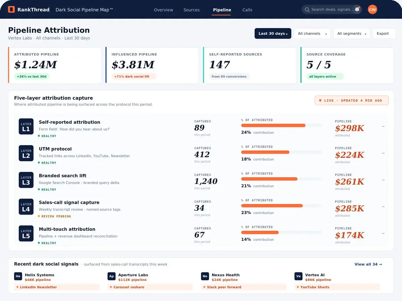Collapse the Self-reported attribution row

(383, 126)
